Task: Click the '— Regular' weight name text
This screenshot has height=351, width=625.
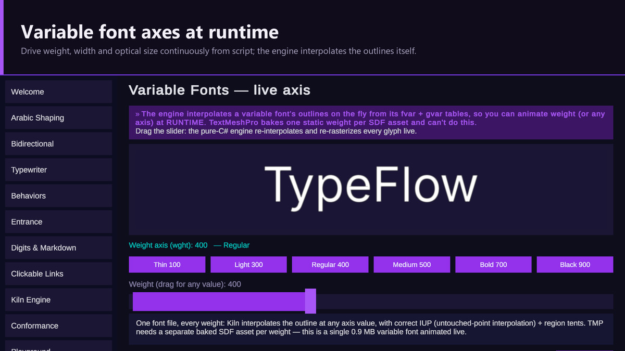Action: point(232,245)
